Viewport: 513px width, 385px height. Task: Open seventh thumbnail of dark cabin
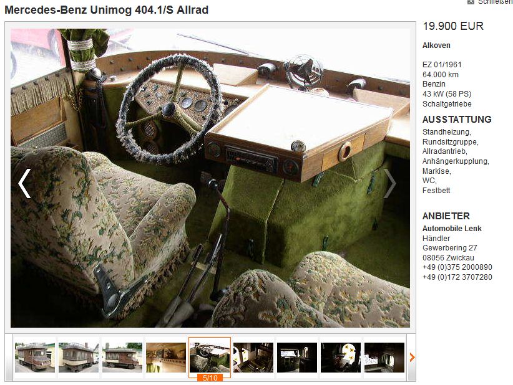(x=297, y=358)
